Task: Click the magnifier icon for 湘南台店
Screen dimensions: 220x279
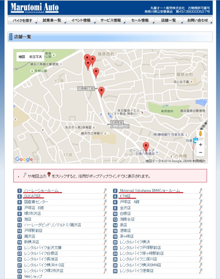Action: coord(201,219)
